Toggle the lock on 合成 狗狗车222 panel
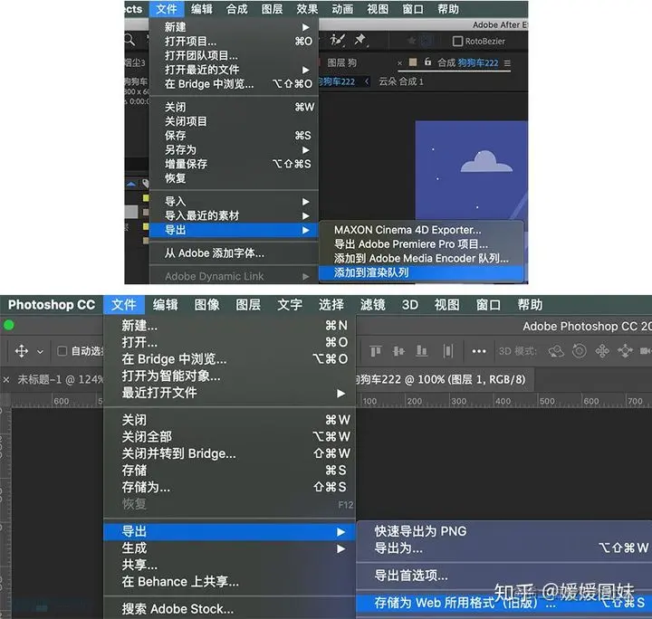Screen dimensions: 652x619 pyautogui.click(x=427, y=62)
